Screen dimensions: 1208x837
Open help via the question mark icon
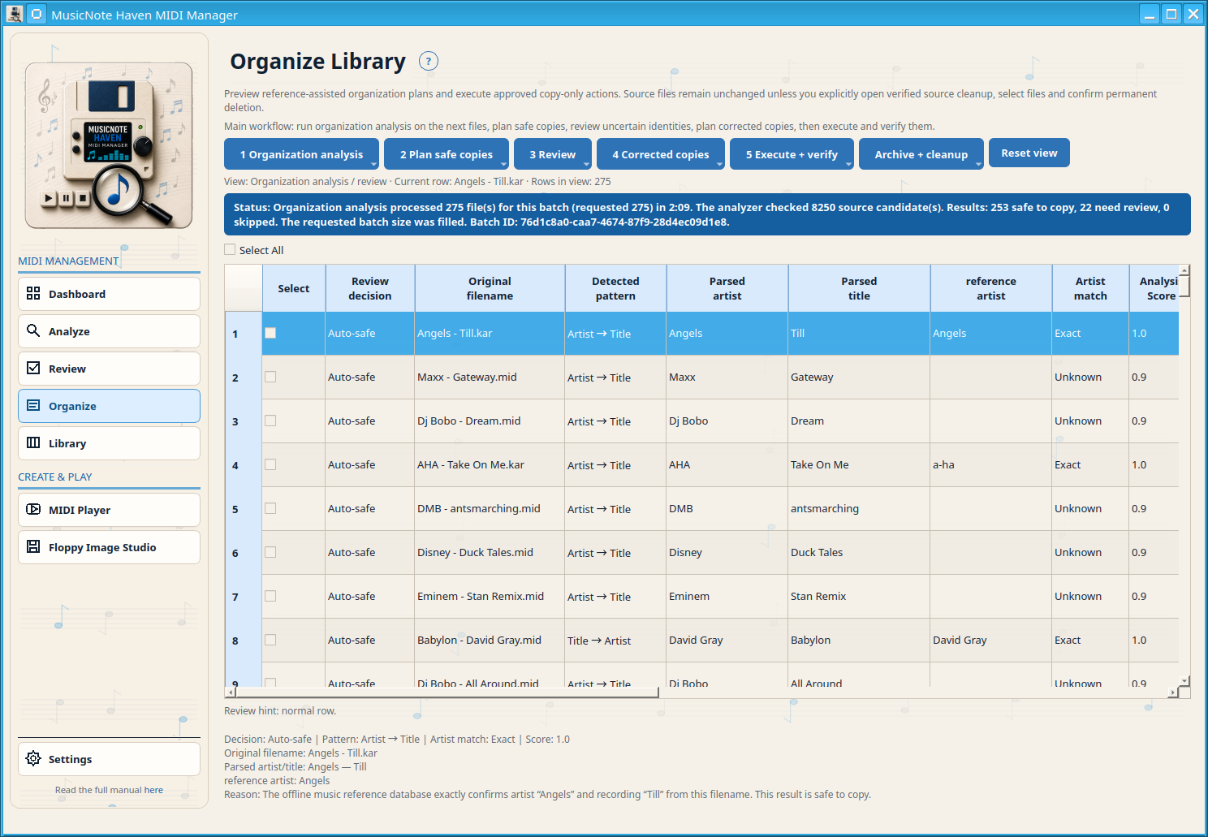tap(429, 61)
